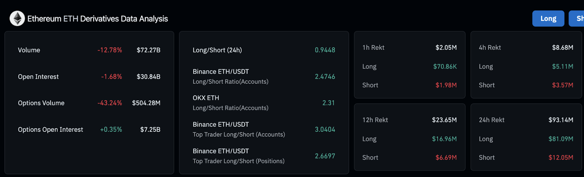Select the blue Long button
The image size is (584, 177).
coord(548,19)
